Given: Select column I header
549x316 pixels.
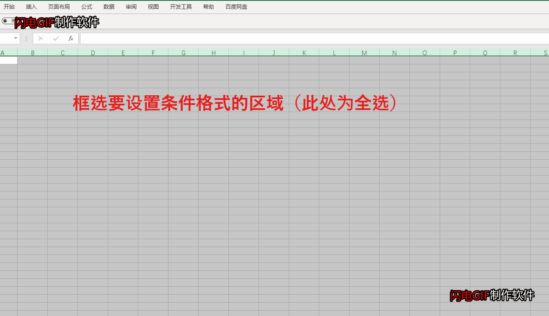Looking at the screenshot, I should pos(244,53).
